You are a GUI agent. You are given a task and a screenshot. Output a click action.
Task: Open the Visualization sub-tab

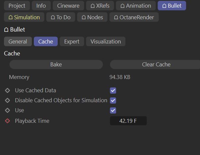click(105, 41)
